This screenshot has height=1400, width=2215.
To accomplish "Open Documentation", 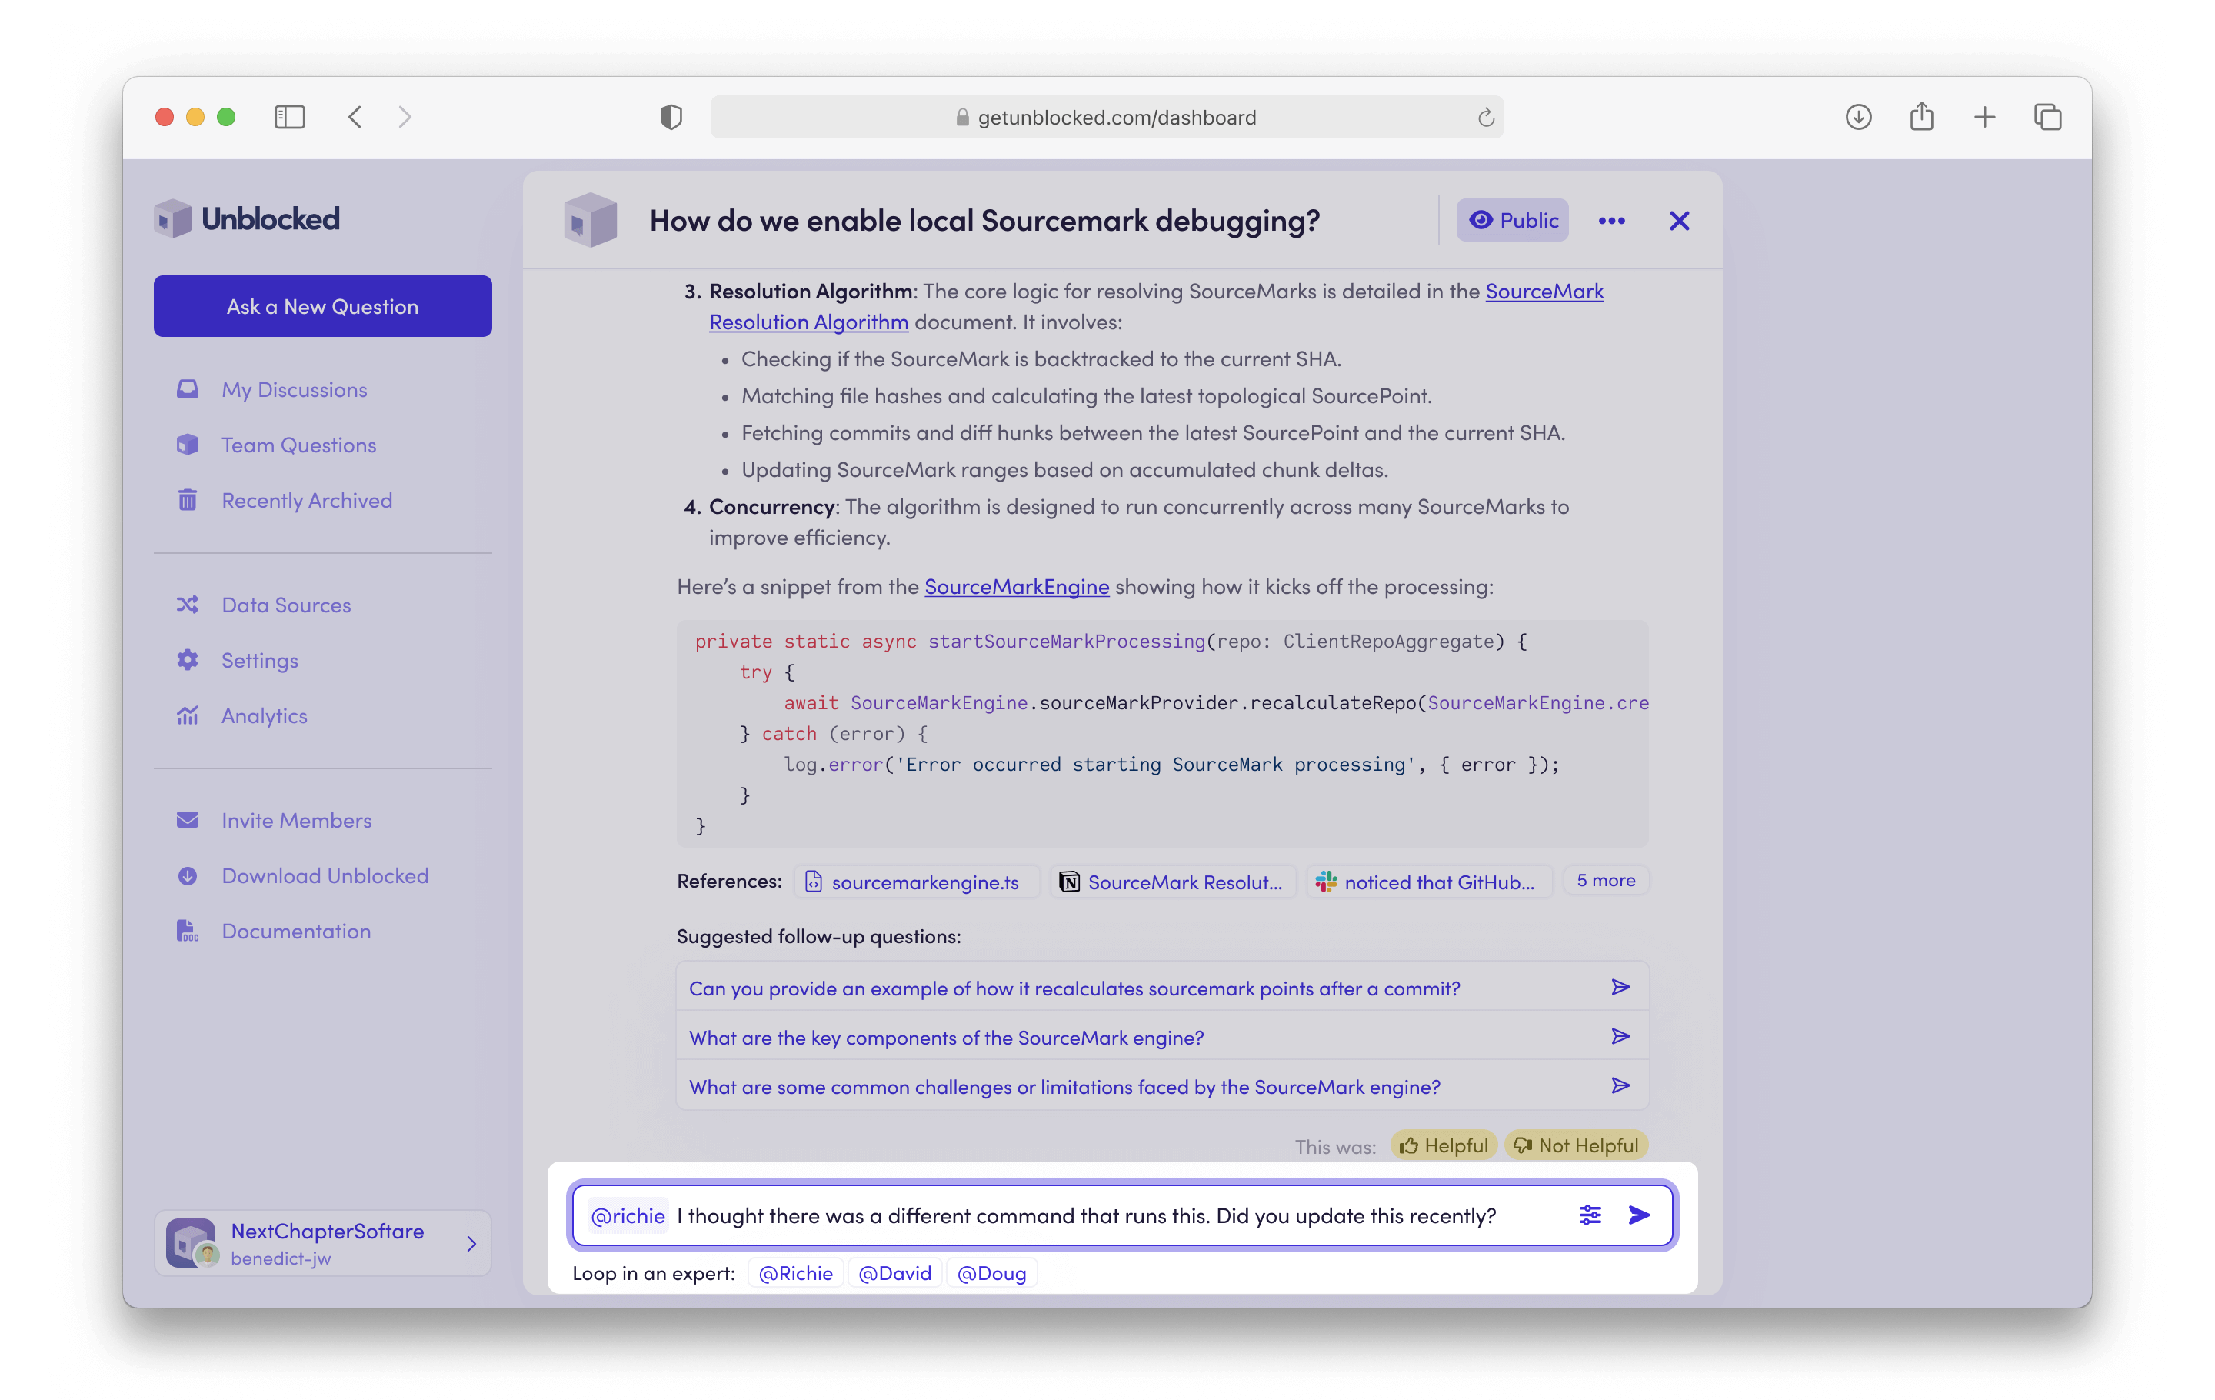I will click(x=296, y=931).
